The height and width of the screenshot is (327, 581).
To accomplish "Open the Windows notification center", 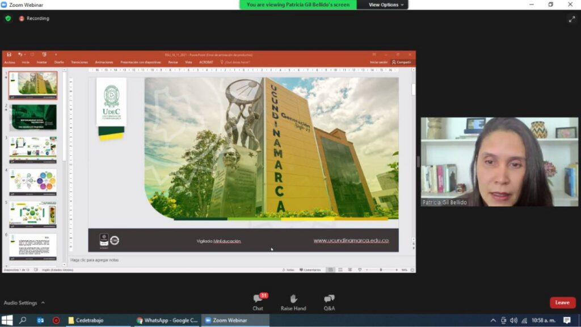I will [567, 320].
